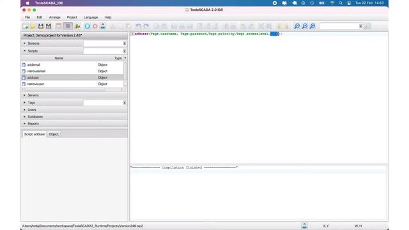This screenshot has width=409, height=230.
Task: Click the Screens filter input field
Action: click(103, 43)
